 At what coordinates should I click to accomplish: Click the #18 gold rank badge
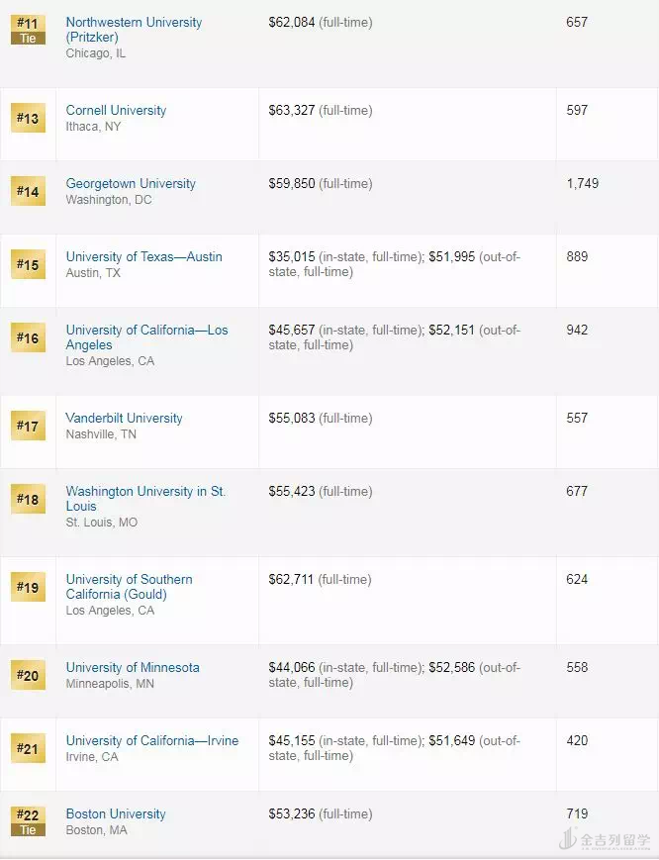(x=28, y=500)
